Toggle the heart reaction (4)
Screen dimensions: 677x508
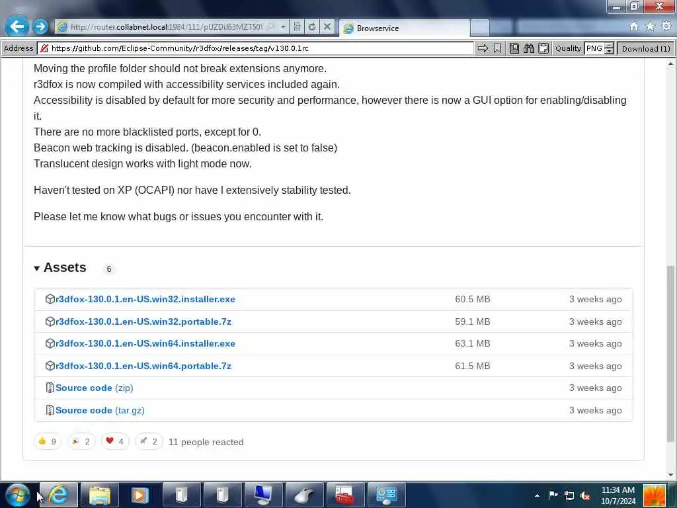[115, 441]
